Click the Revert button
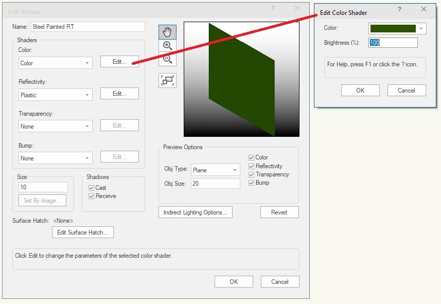 tap(279, 212)
